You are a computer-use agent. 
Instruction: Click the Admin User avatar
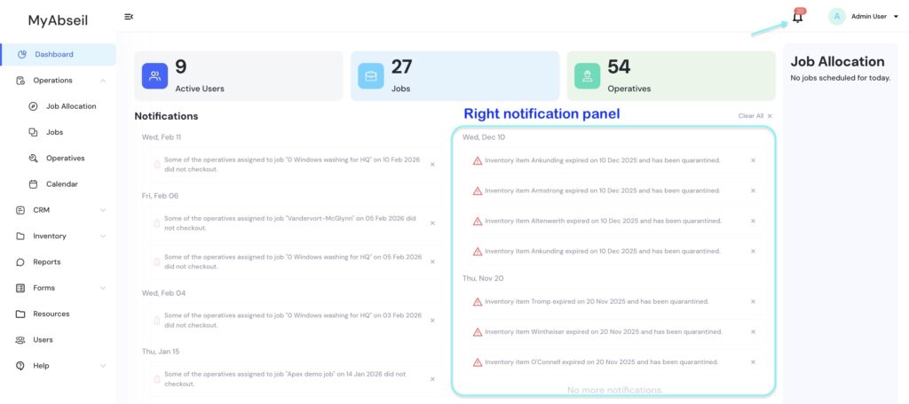836,16
